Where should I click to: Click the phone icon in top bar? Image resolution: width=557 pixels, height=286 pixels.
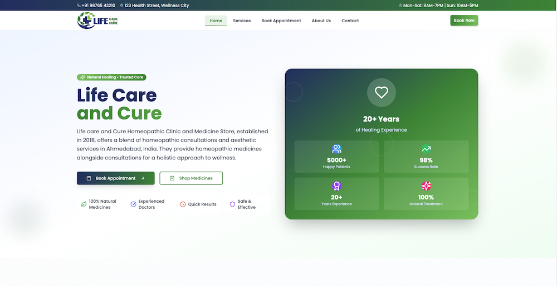pyautogui.click(x=79, y=6)
